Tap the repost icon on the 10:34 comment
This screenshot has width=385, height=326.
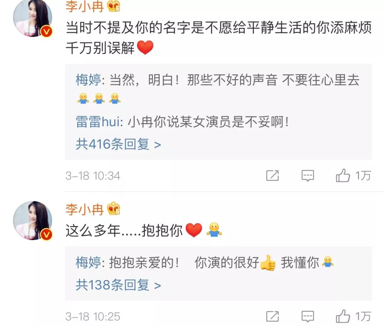pos(273,175)
